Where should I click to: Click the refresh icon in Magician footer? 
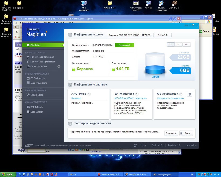point(135,145)
